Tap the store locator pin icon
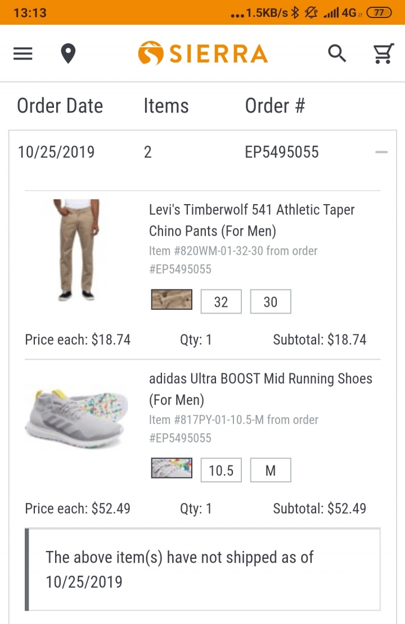Viewport: 405px width, 624px height. pos(68,54)
